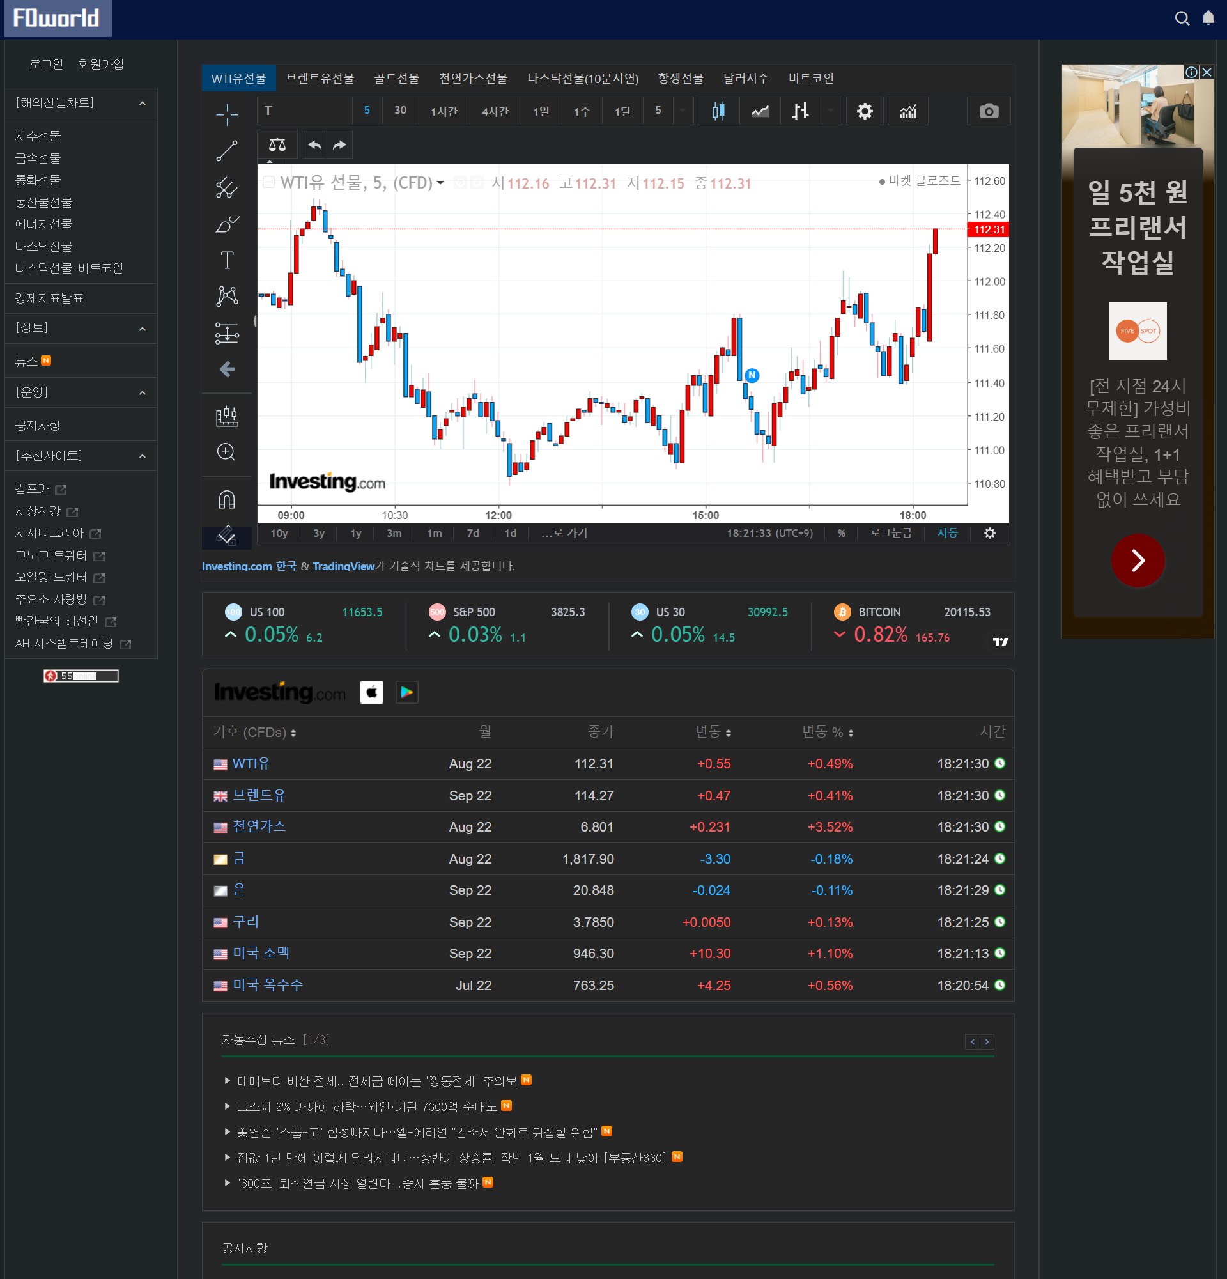Toggle the percent scale option
The height and width of the screenshot is (1279, 1227).
pos(842,533)
